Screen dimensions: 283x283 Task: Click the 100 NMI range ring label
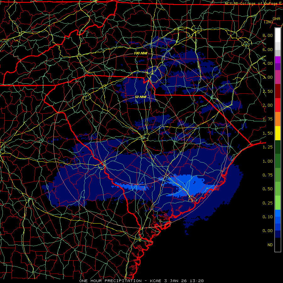(141, 53)
